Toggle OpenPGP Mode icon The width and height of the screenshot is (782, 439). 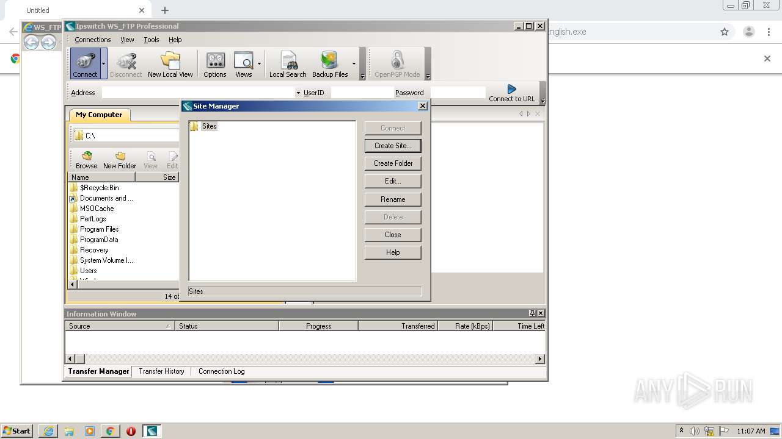click(x=397, y=63)
